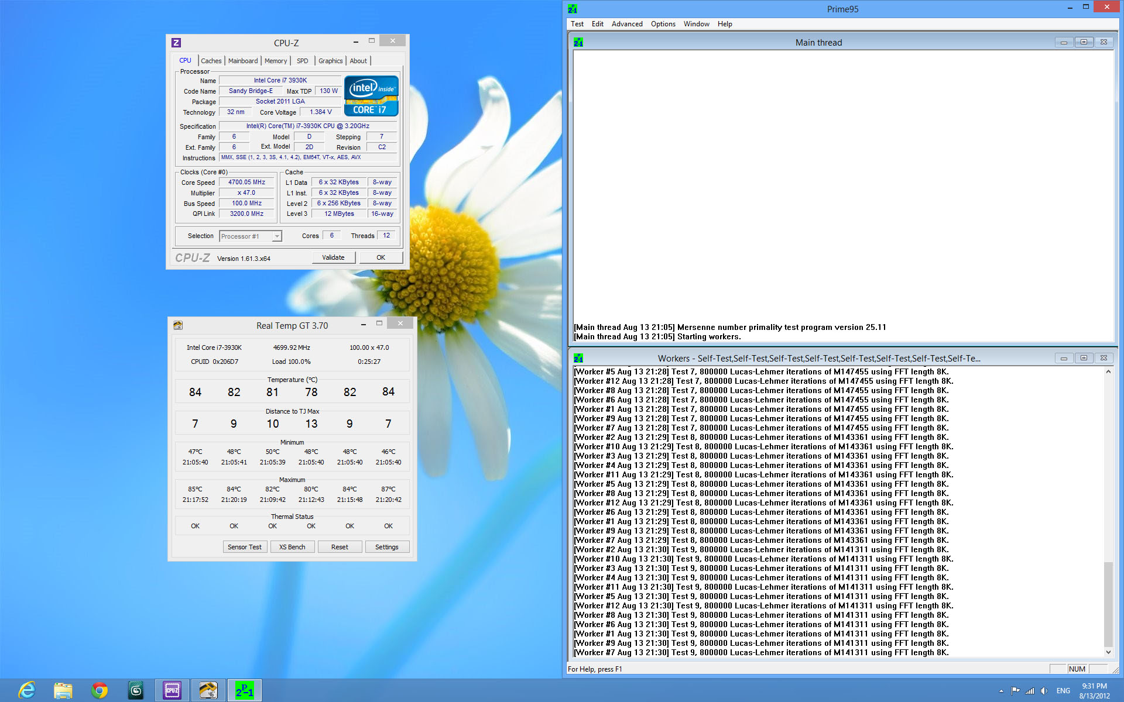The width and height of the screenshot is (1124, 702).
Task: Open the Options menu in Prime95
Action: pyautogui.click(x=663, y=24)
